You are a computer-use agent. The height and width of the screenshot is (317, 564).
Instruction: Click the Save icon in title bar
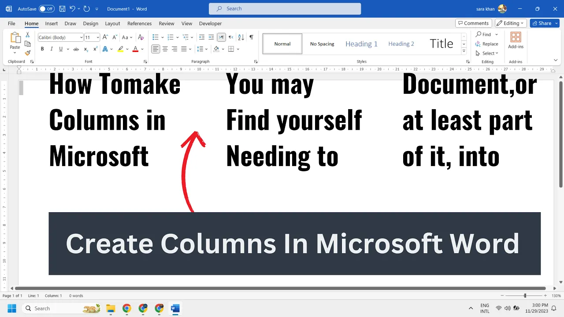pos(62,9)
